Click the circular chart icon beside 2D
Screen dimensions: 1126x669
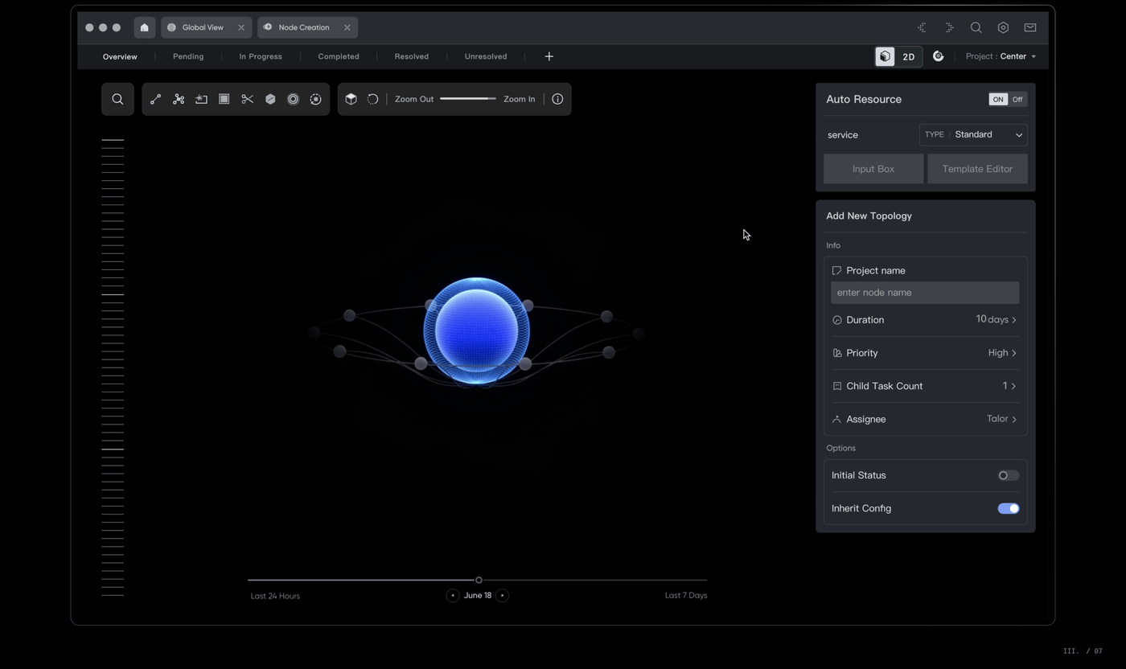[938, 56]
